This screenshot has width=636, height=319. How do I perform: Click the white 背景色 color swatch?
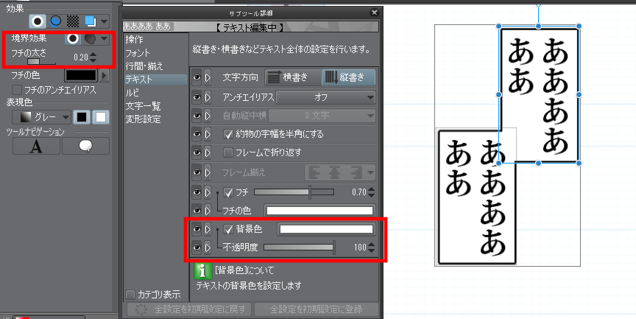click(x=324, y=230)
